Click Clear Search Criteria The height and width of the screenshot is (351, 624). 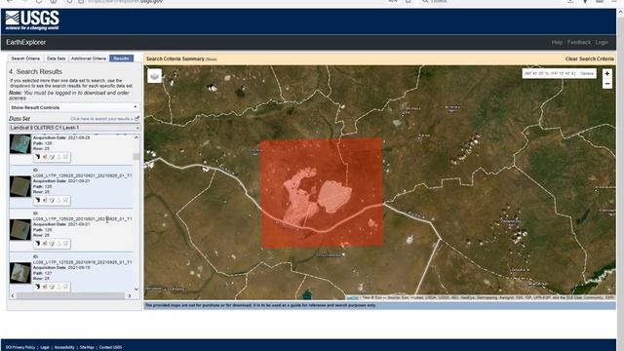tap(589, 58)
